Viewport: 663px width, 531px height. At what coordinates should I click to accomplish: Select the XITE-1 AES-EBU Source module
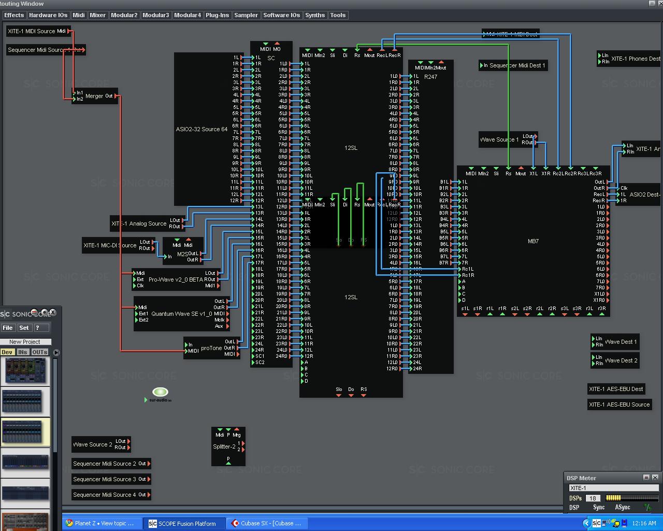coord(619,404)
